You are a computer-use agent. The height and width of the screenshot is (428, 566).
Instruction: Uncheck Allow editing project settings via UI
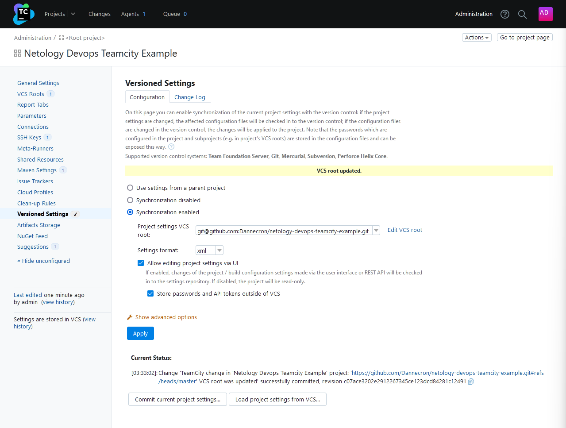[x=140, y=262]
